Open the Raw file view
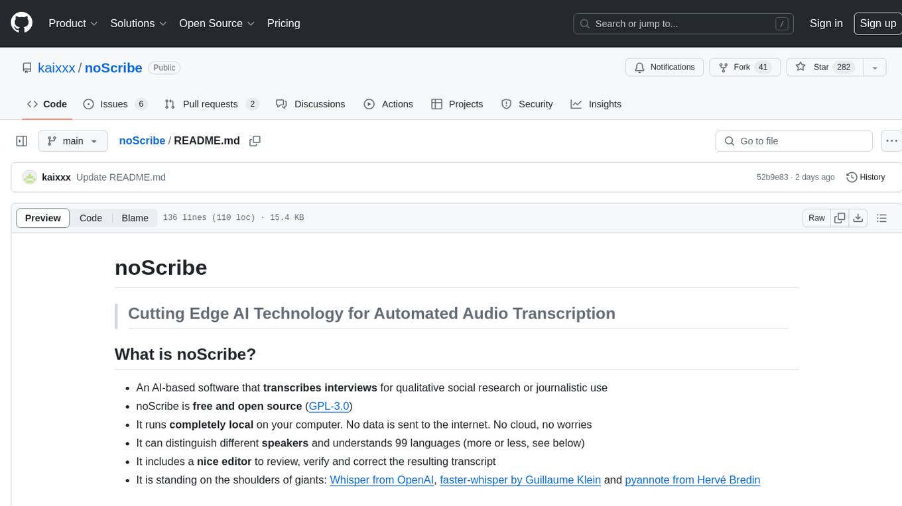 coord(816,218)
